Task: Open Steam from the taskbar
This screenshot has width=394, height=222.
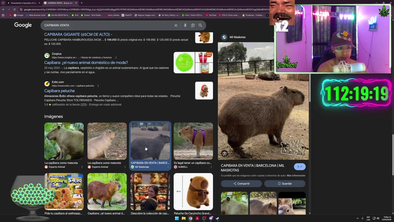Action: (x=218, y=218)
